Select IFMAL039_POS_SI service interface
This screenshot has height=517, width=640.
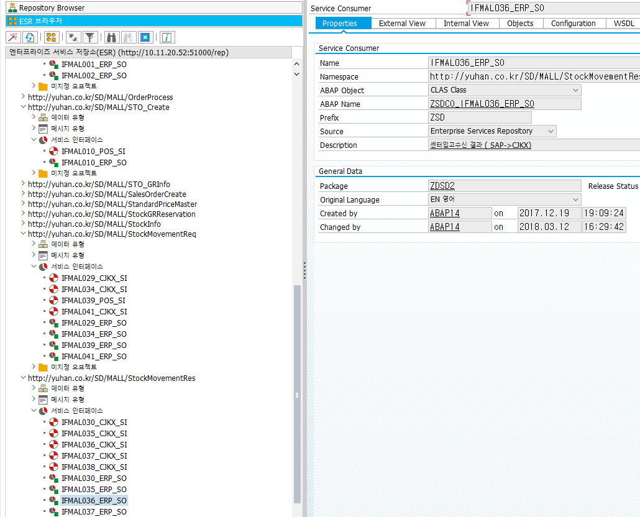pos(93,301)
